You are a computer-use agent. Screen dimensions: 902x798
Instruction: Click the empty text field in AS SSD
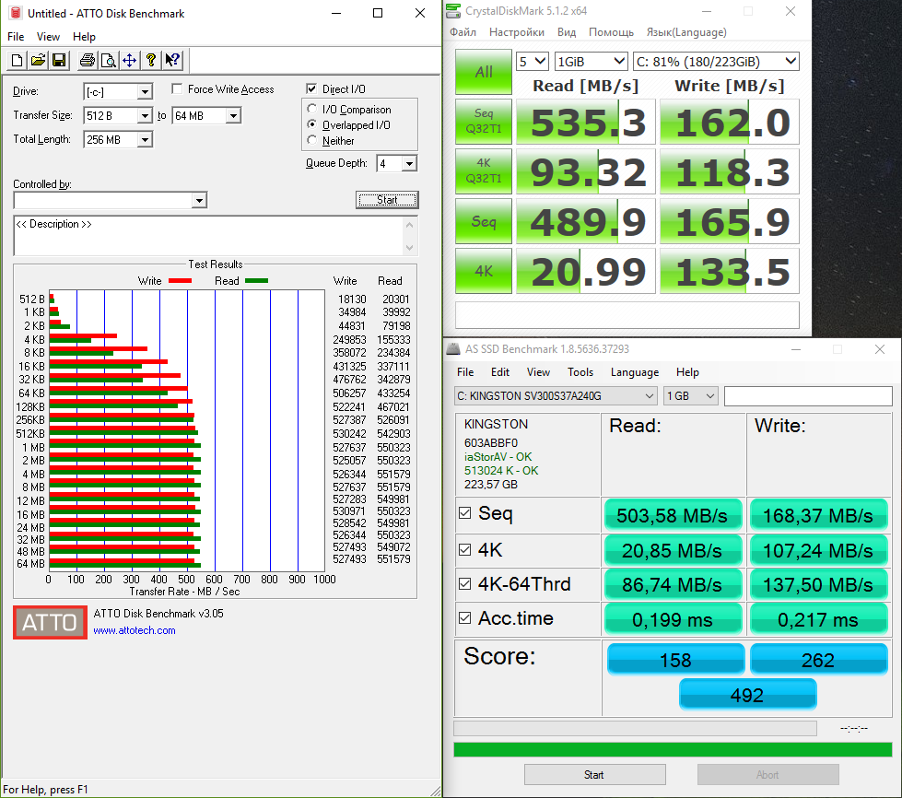click(808, 396)
